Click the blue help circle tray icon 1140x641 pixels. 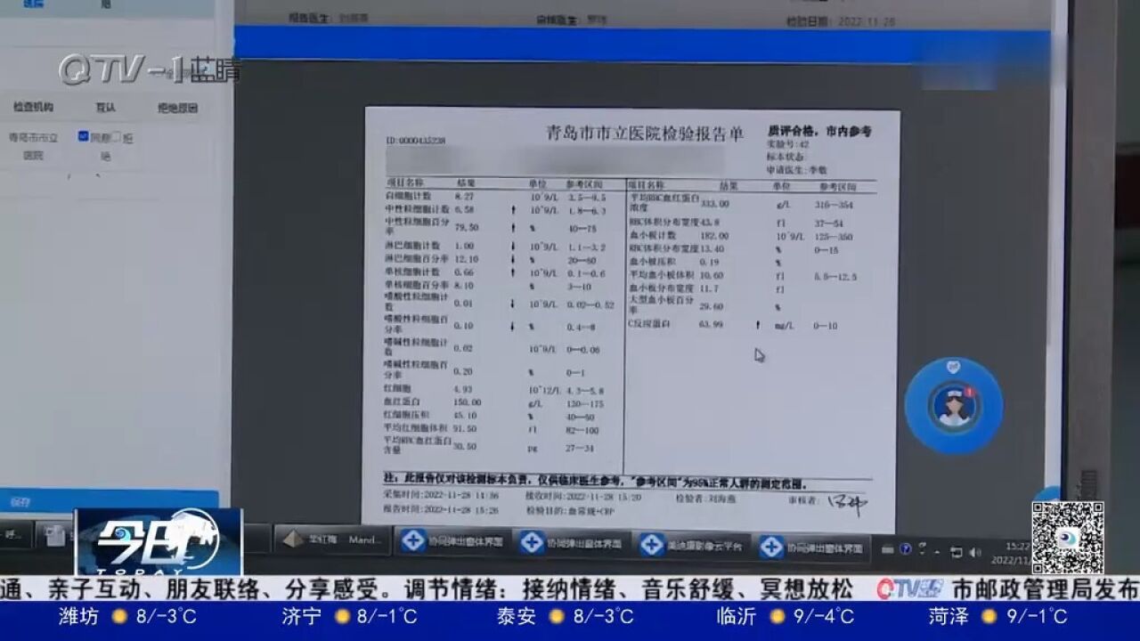(905, 548)
